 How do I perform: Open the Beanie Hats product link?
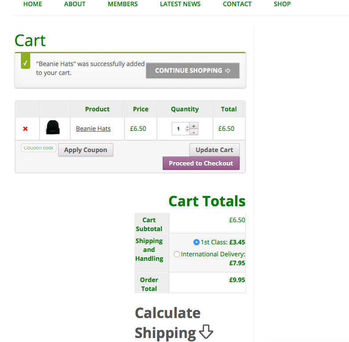[93, 129]
